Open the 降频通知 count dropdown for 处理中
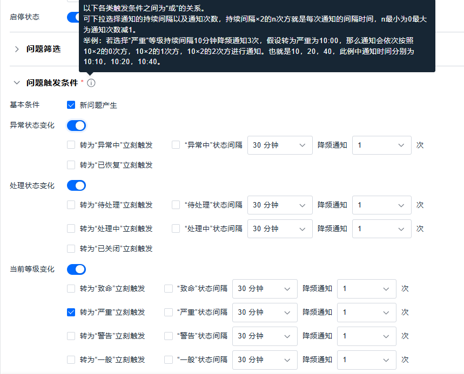 click(x=382, y=228)
